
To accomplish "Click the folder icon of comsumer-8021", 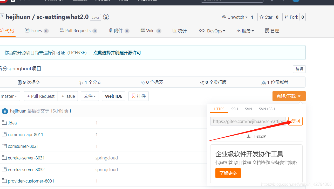I will click(4, 146).
